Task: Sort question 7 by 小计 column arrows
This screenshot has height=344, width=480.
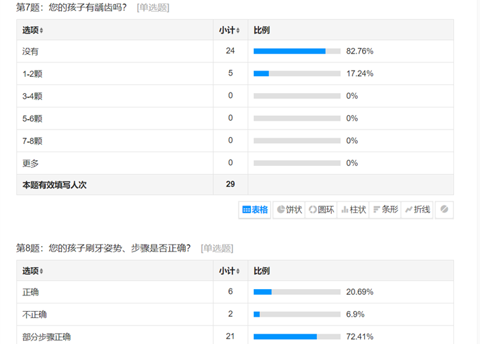Action: tap(238, 30)
